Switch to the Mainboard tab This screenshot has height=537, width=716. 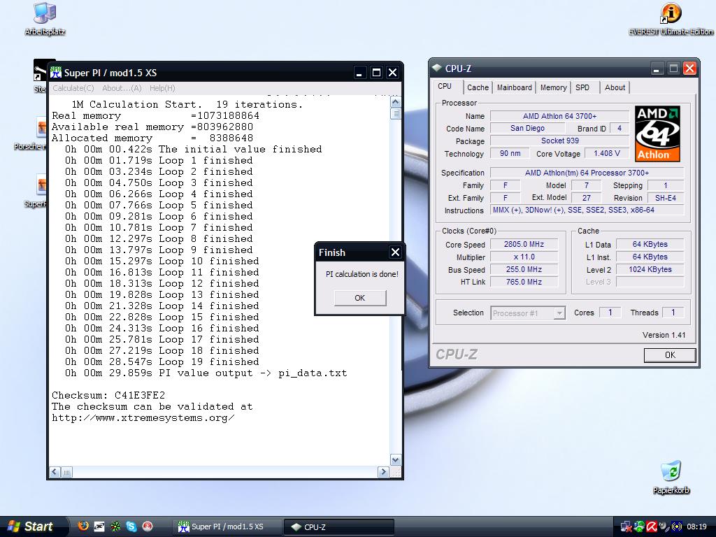(514, 87)
